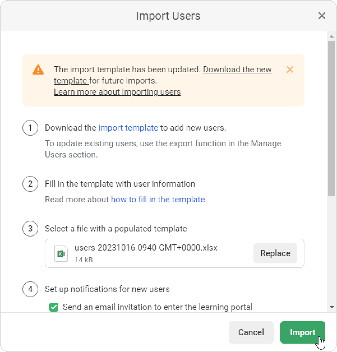Close the Import Users dialog
Viewport: 337px width, 352px height.
[322, 16]
